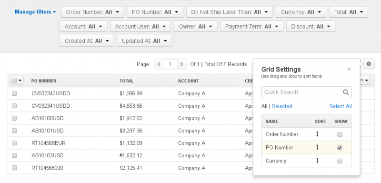Image resolution: width=381 pixels, height=183 pixels.
Task: Open the Order Number filter dropdown
Action: coord(92,12)
